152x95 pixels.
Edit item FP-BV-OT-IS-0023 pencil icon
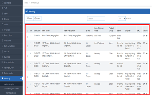144,43
